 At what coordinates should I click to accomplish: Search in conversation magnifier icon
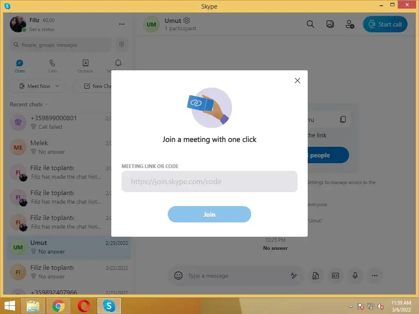point(310,24)
